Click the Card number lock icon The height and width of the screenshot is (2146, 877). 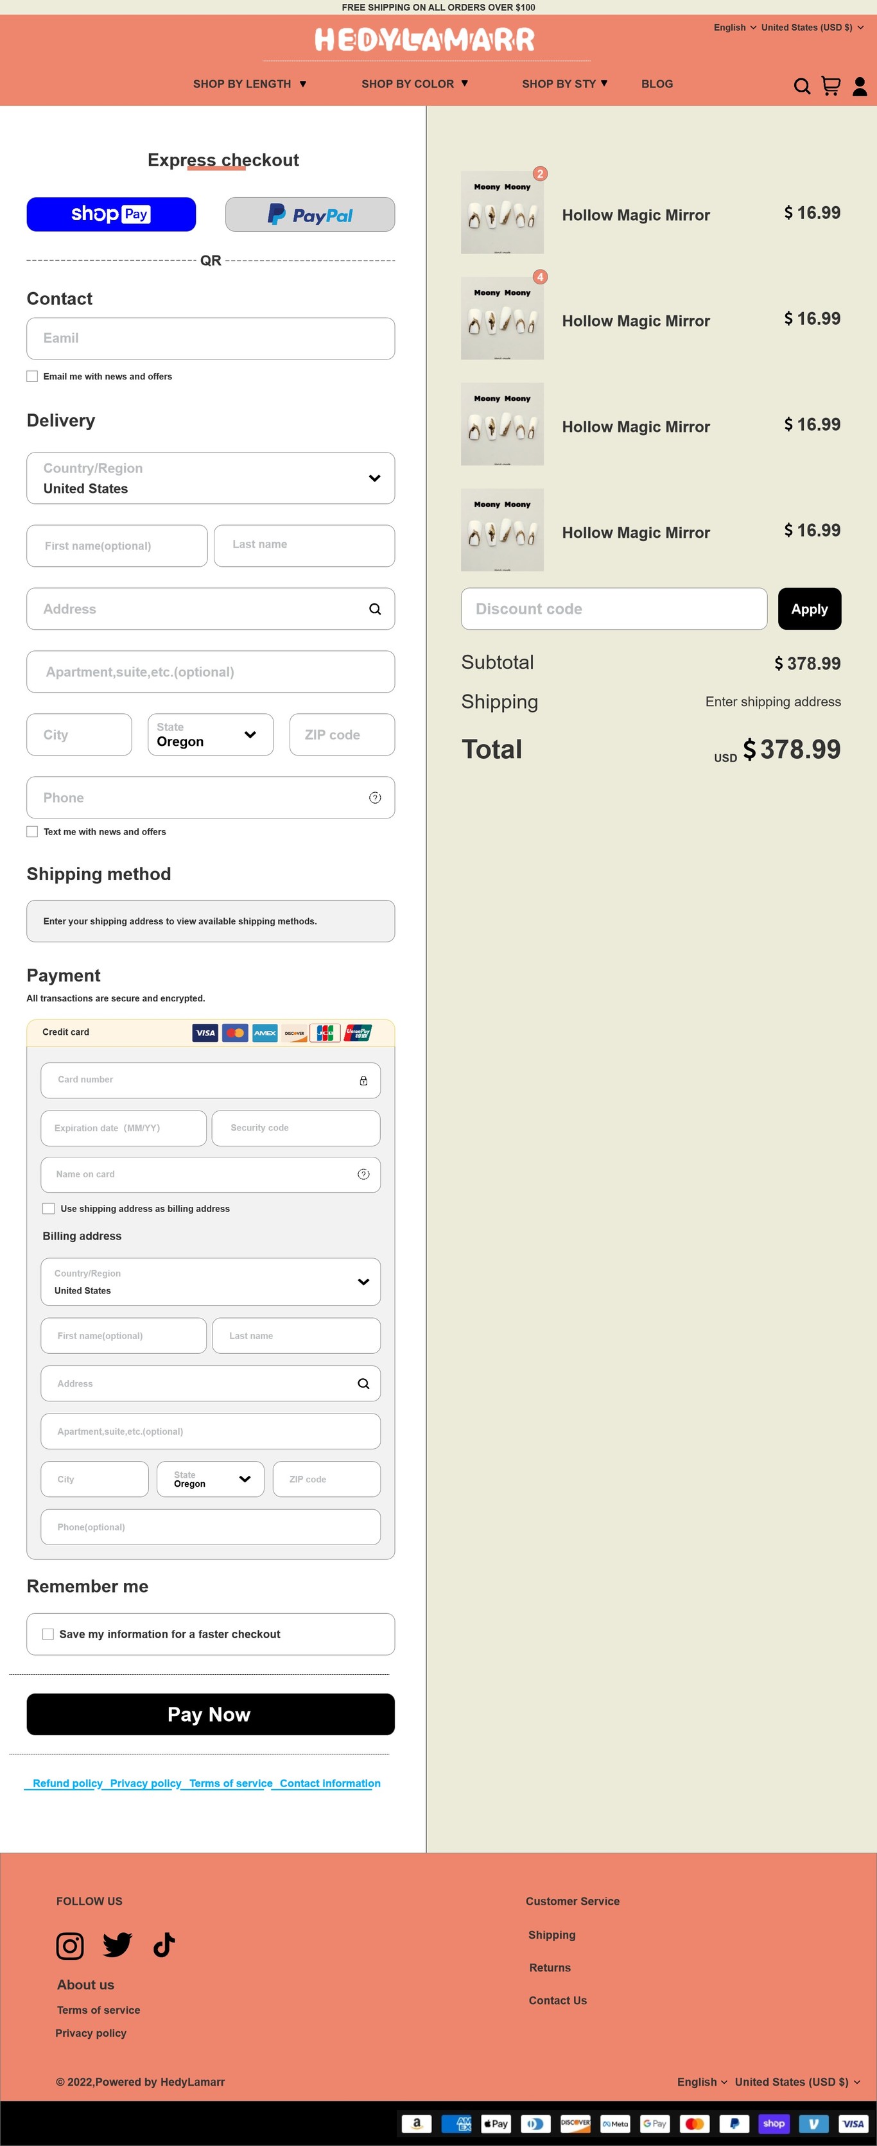(363, 1080)
